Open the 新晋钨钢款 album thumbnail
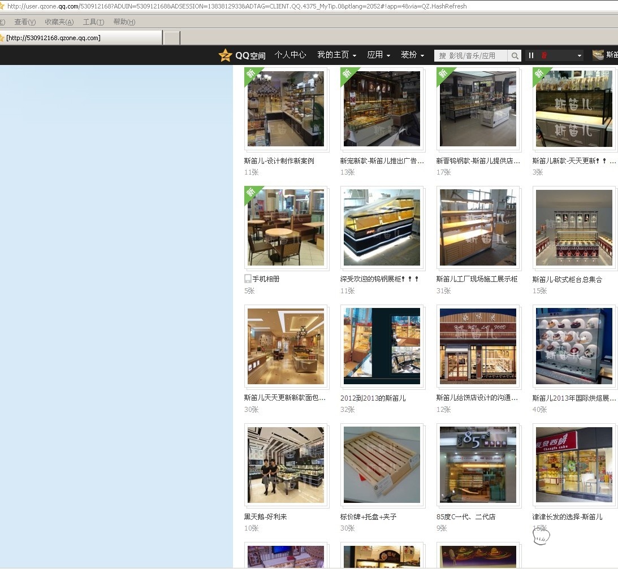The image size is (618, 569). pos(478,108)
